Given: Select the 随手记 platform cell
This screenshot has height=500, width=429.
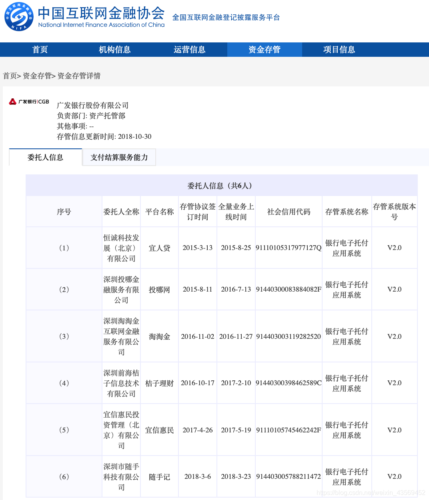Looking at the screenshot, I should pyautogui.click(x=160, y=477).
